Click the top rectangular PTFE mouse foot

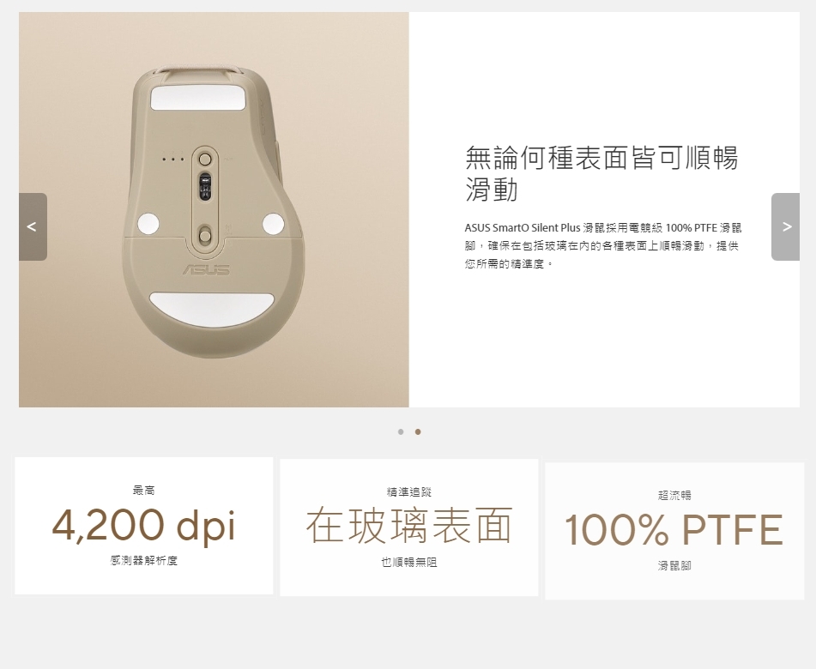197,99
